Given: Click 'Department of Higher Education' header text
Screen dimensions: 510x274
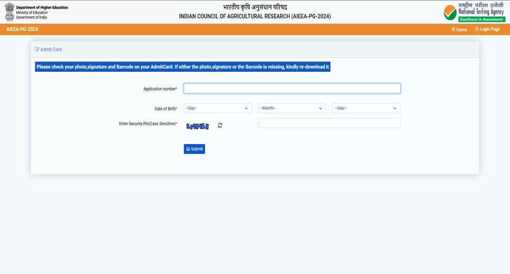Looking at the screenshot, I should 42,7.
